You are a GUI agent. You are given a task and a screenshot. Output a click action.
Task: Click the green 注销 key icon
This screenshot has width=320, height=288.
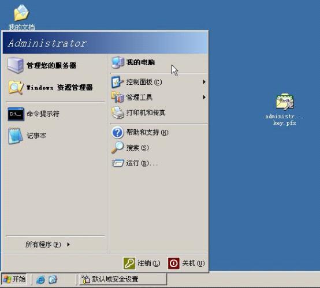[x=129, y=263]
